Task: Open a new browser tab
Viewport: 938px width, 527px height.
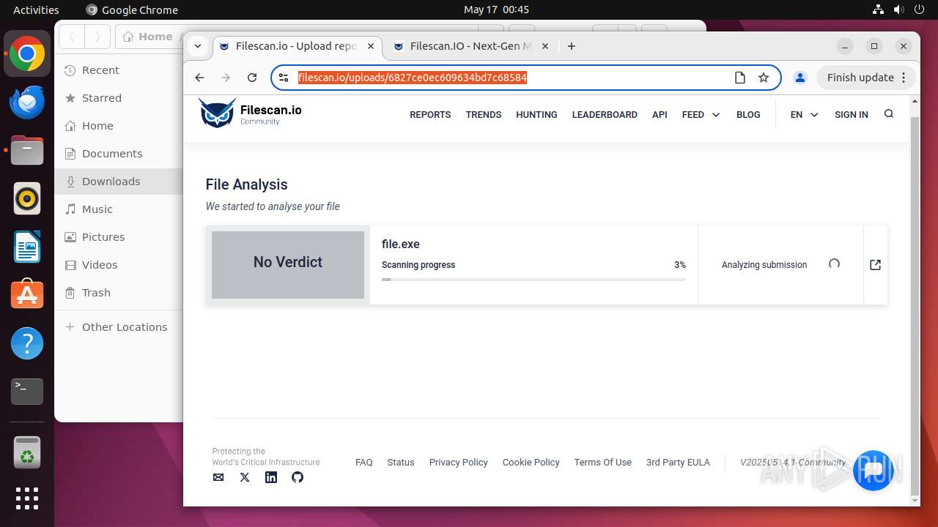Action: pyautogui.click(x=572, y=46)
